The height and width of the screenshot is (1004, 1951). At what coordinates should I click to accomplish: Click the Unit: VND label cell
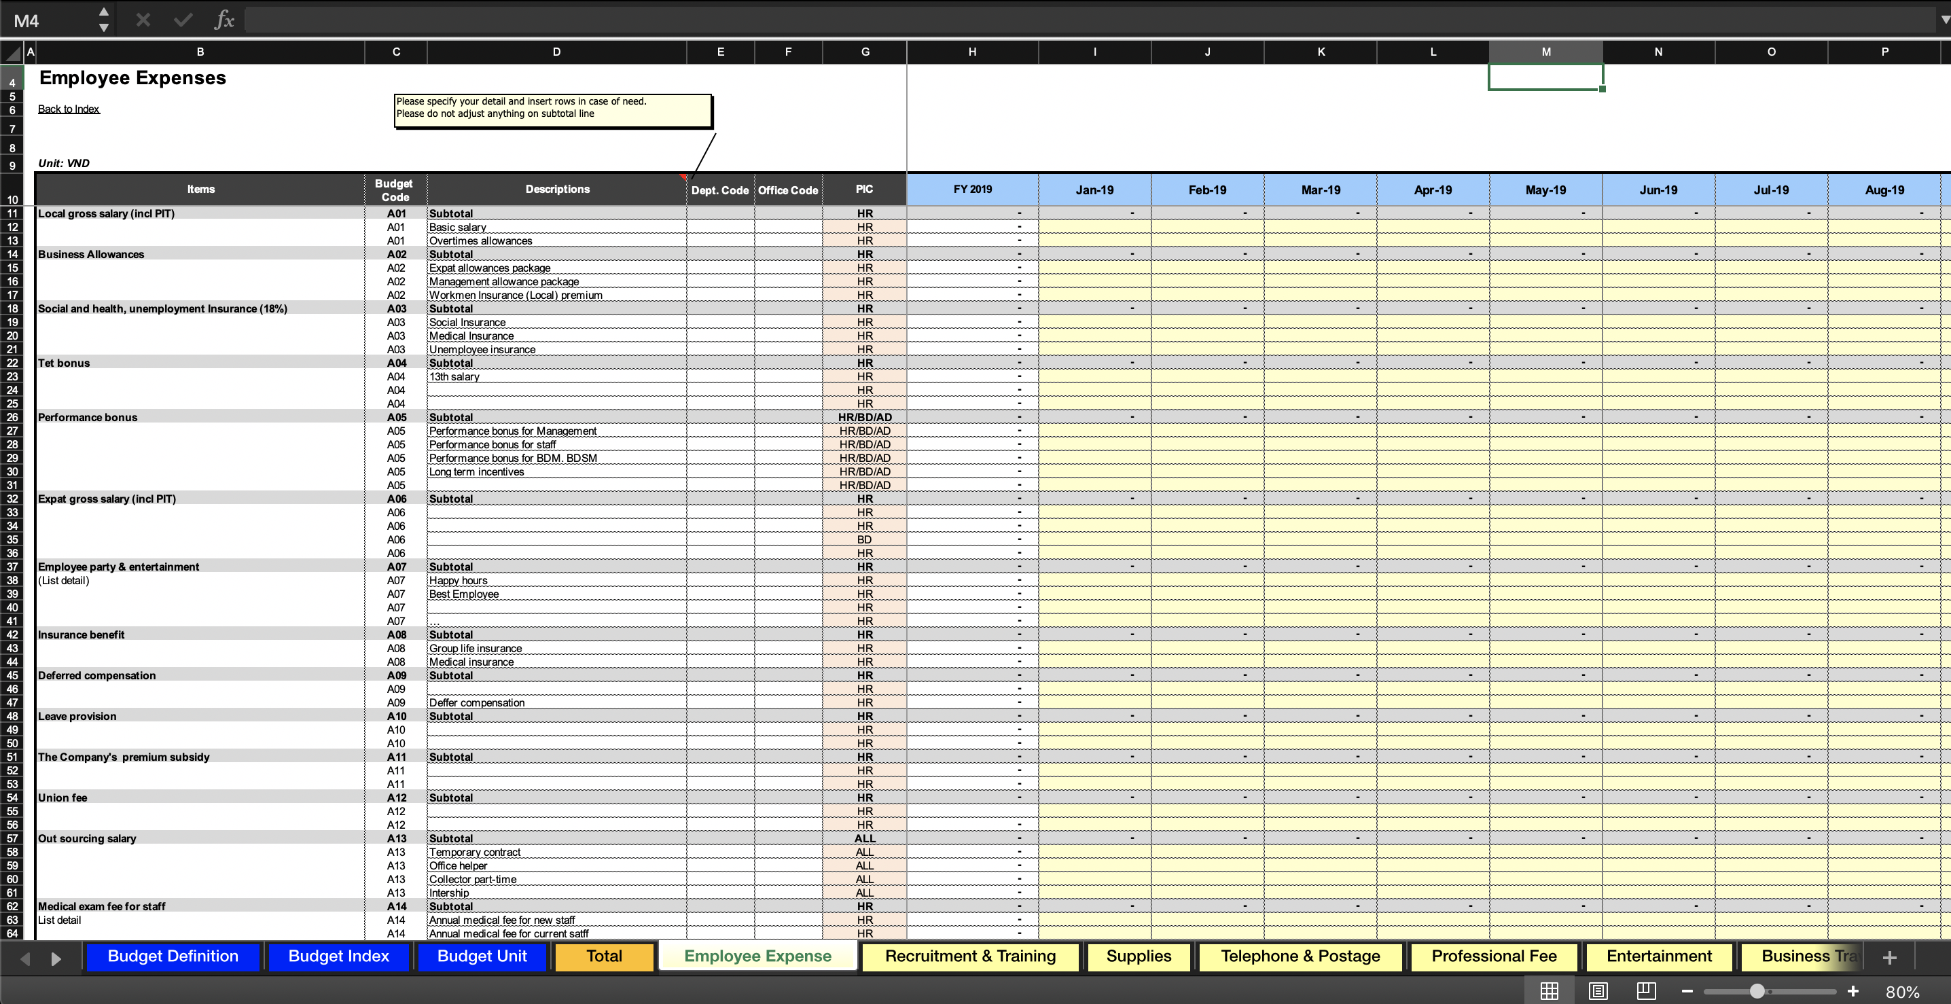pos(65,163)
